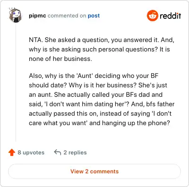Click the reply arrow icon
189x187 pixels.
(x=58, y=152)
